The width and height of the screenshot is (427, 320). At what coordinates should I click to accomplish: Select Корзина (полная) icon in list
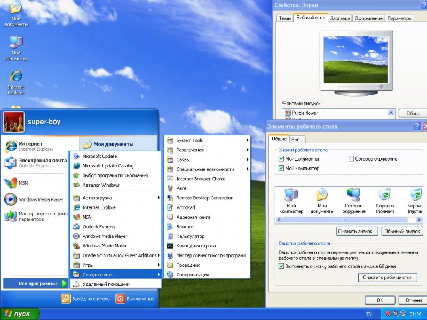pos(385,201)
